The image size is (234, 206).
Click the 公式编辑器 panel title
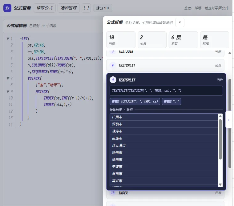(x=17, y=26)
